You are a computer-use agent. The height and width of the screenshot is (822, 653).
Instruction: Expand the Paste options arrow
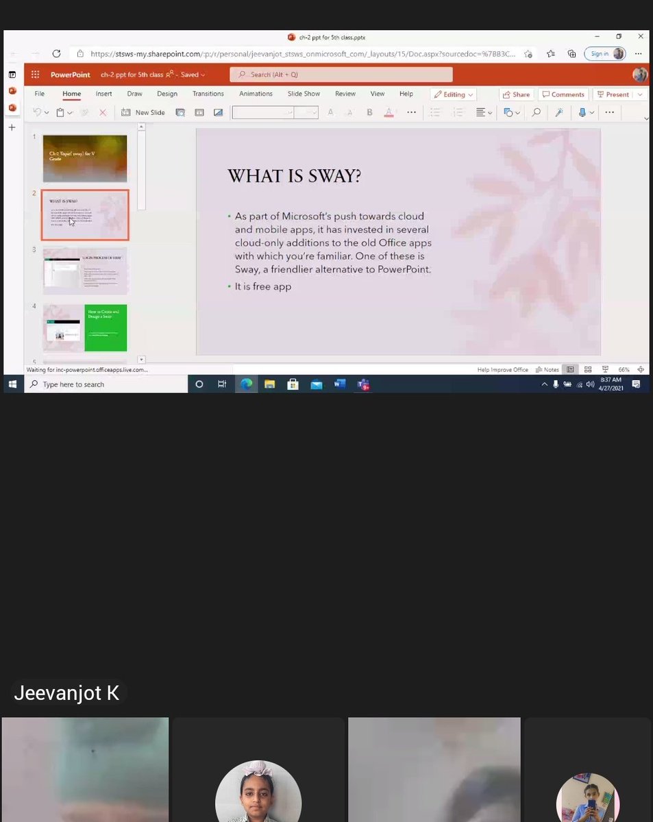pos(70,112)
